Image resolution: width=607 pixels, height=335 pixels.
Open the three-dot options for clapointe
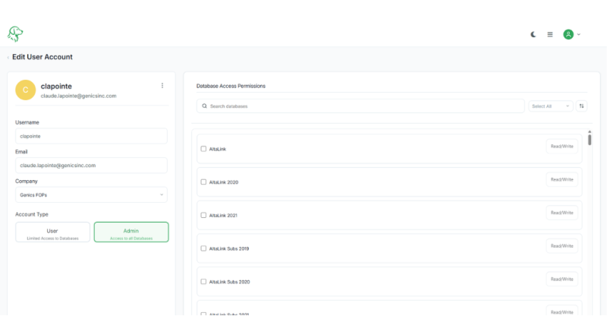[162, 85]
